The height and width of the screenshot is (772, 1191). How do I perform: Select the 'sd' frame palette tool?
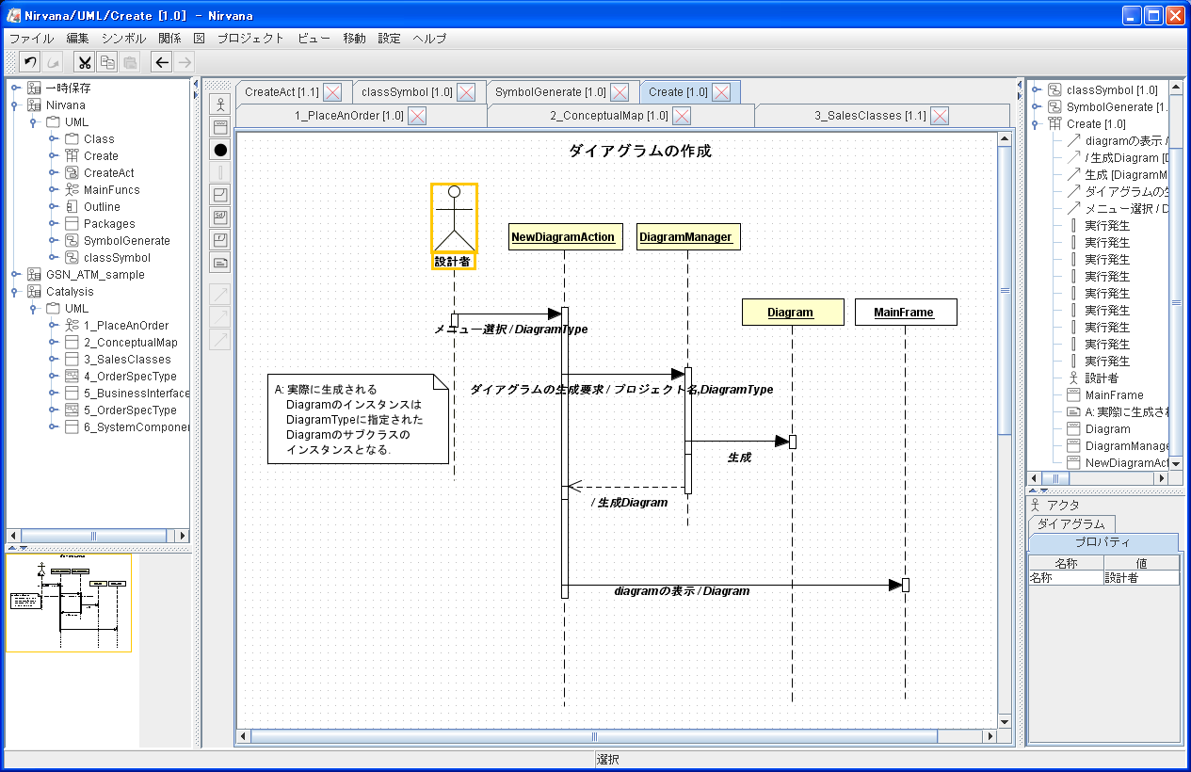pos(220,217)
